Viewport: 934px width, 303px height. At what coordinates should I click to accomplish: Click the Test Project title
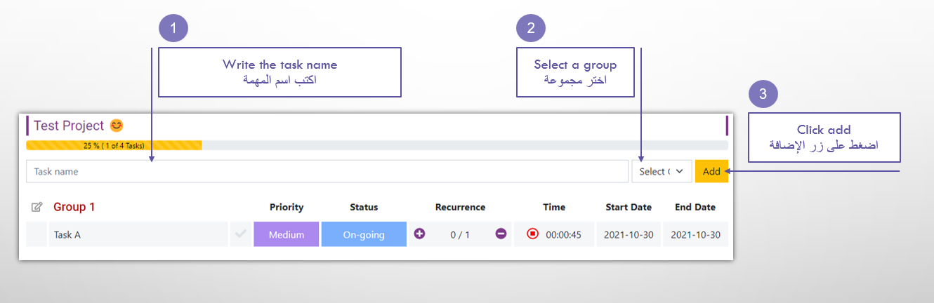point(68,126)
